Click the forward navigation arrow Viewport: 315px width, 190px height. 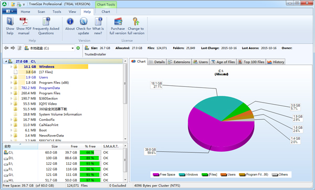pos(13,48)
